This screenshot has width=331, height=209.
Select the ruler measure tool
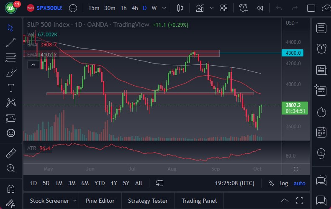[x=11, y=153]
